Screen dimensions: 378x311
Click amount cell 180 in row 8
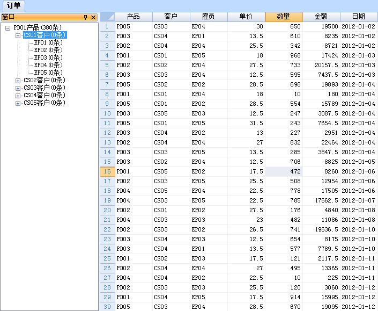click(x=321, y=94)
